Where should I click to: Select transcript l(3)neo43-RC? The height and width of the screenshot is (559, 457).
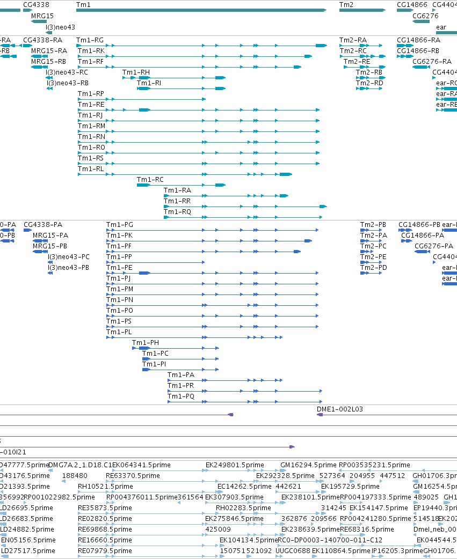point(49,78)
